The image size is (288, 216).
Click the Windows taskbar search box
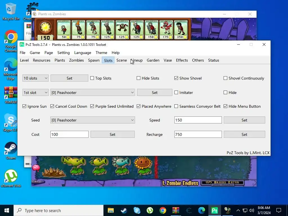(x=58, y=210)
